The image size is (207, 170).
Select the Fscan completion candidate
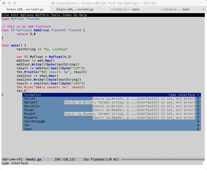coord(112,110)
